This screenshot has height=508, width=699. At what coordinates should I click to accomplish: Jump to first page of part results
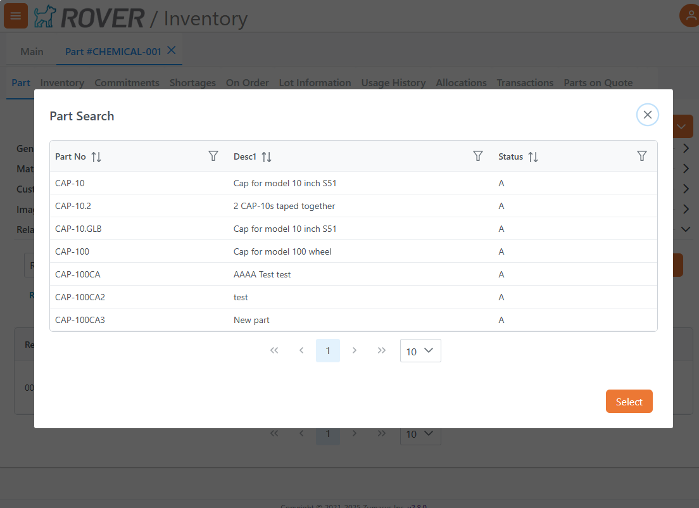[274, 351]
